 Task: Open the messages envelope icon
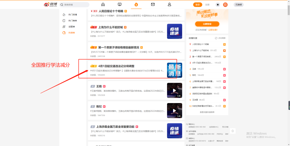[153, 5]
